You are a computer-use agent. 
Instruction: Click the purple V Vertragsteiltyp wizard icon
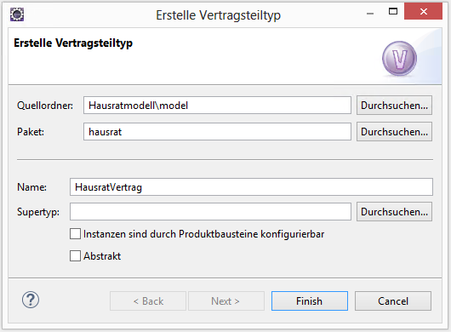point(399,59)
